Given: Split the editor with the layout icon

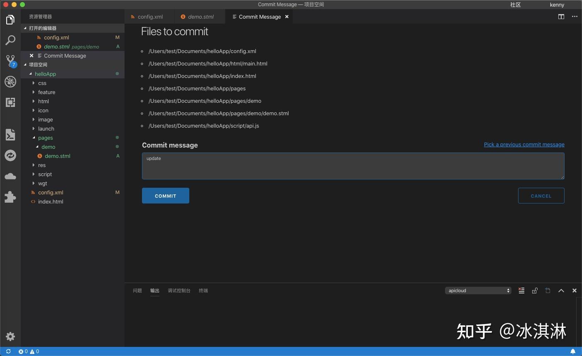Looking at the screenshot, I should point(561,17).
